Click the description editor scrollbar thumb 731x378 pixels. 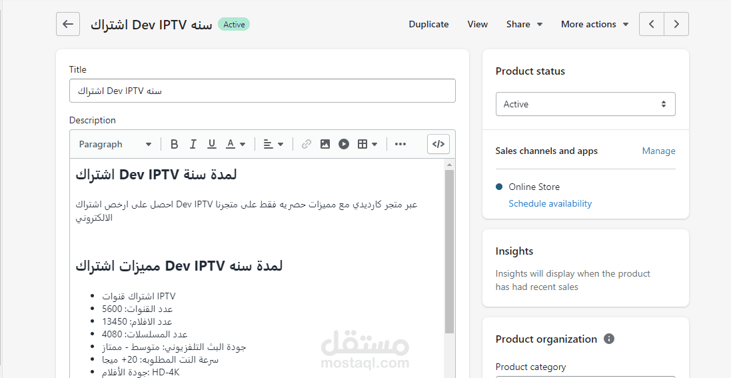[449, 251]
